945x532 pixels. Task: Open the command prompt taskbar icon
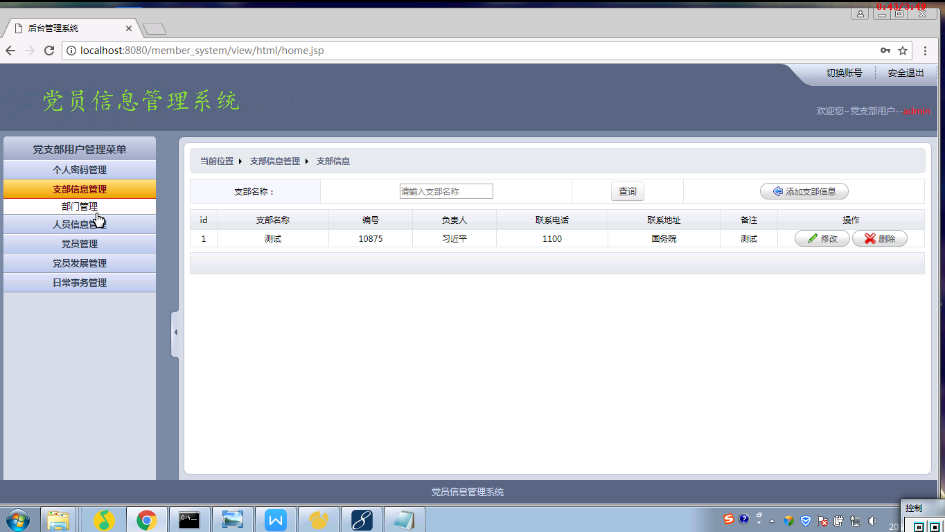coord(189,520)
